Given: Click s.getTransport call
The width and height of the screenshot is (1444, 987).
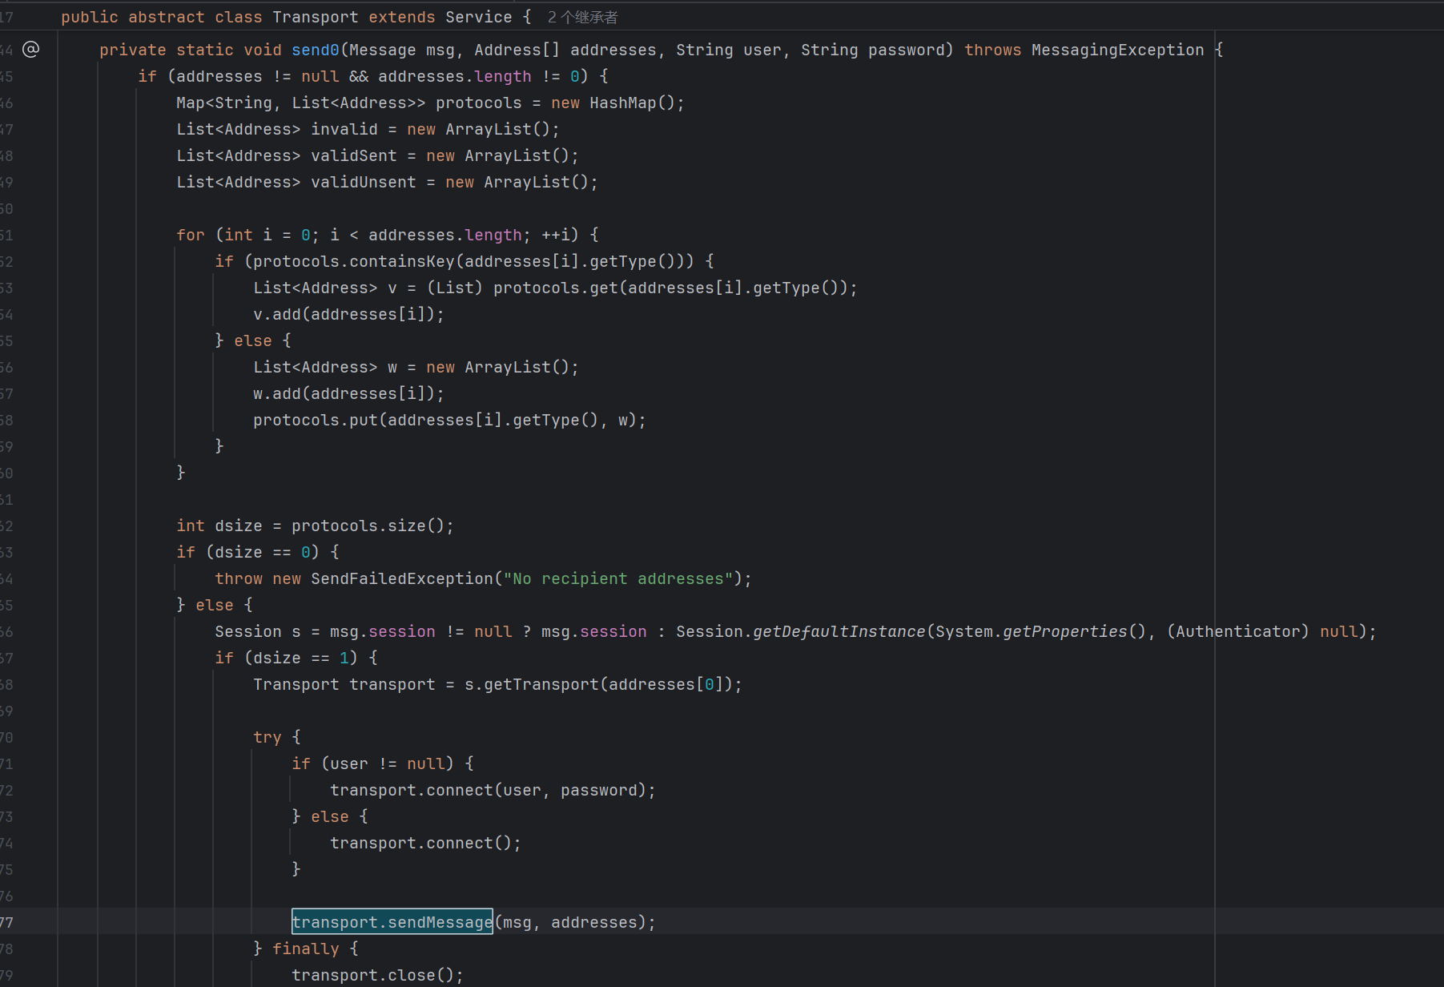Looking at the screenshot, I should pos(532,684).
